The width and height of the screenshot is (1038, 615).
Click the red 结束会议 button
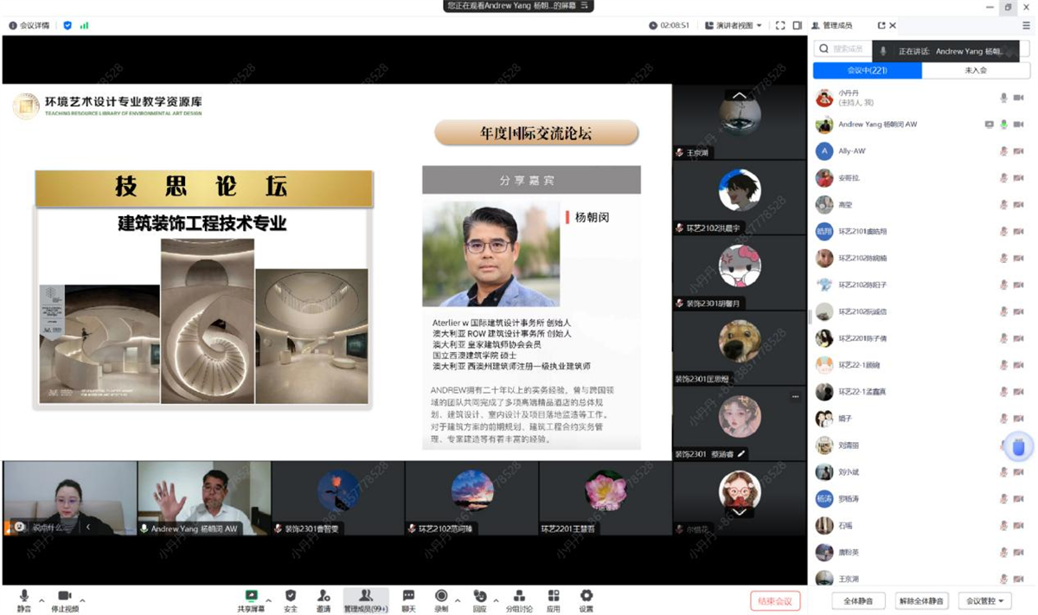(x=775, y=601)
